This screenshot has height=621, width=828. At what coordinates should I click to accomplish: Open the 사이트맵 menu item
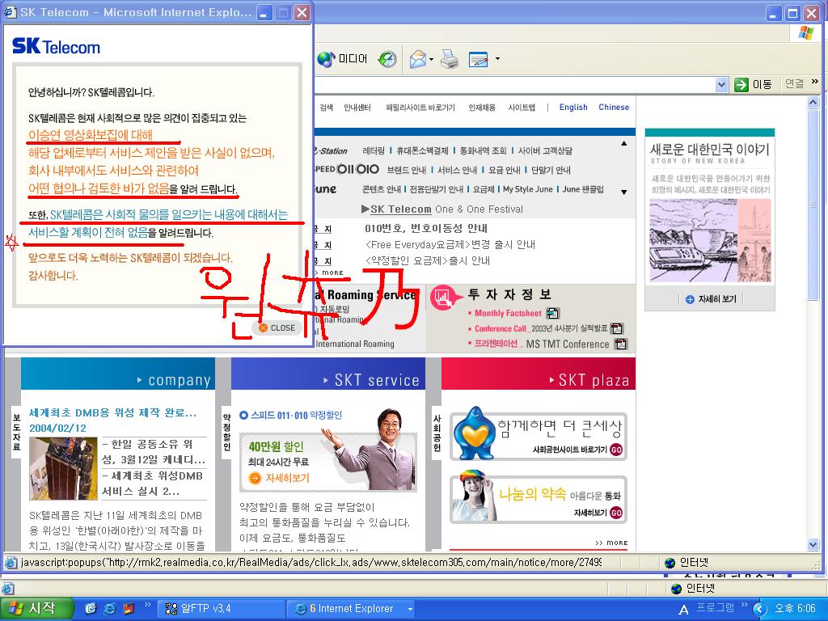pos(522,108)
